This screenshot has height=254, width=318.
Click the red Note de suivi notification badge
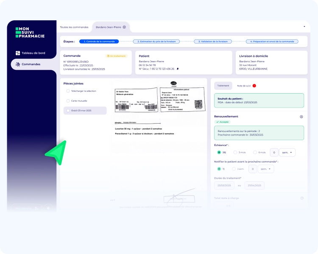coord(254,86)
